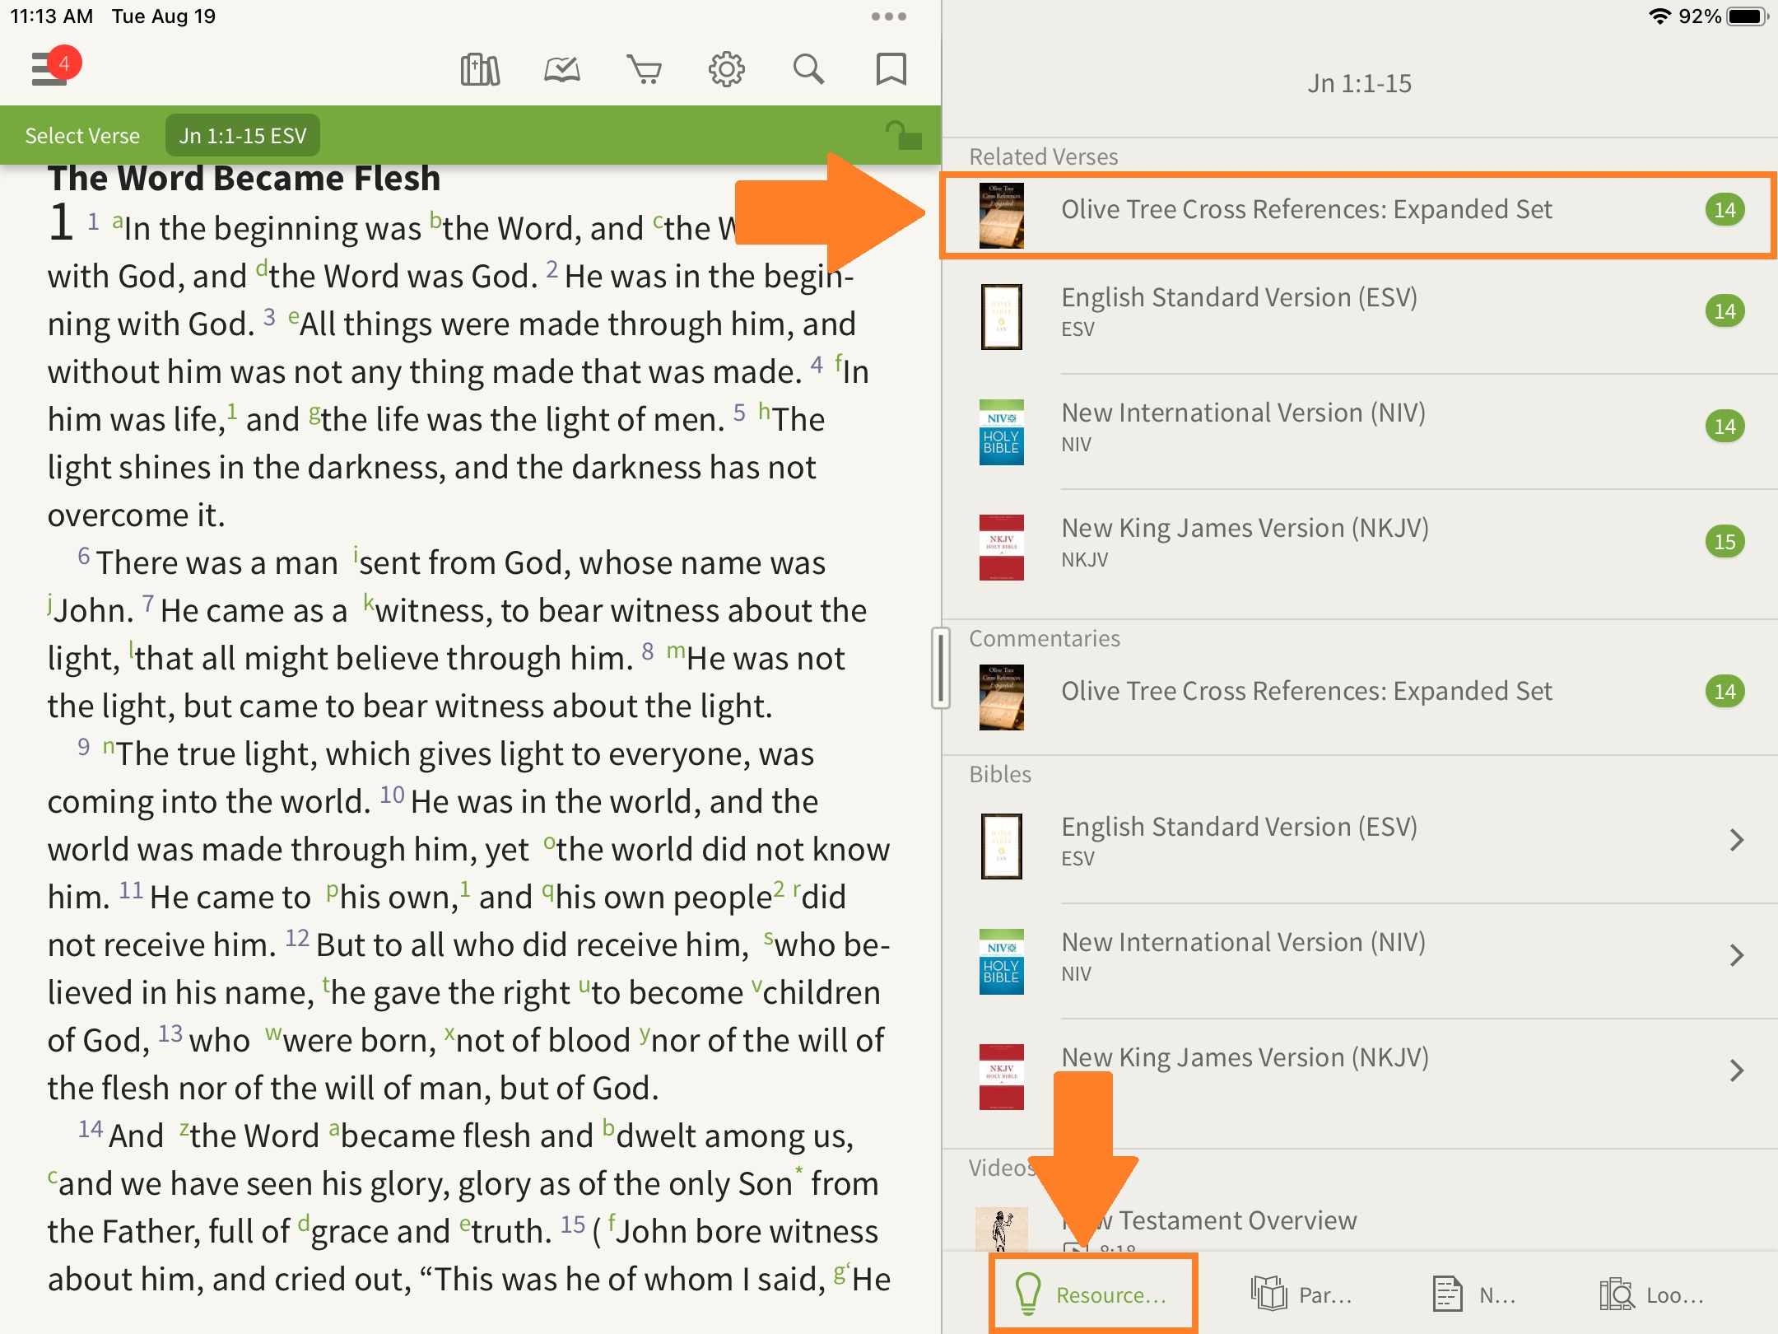The width and height of the screenshot is (1778, 1334).
Task: Switch to the Lookup tab
Action: pos(1651,1294)
